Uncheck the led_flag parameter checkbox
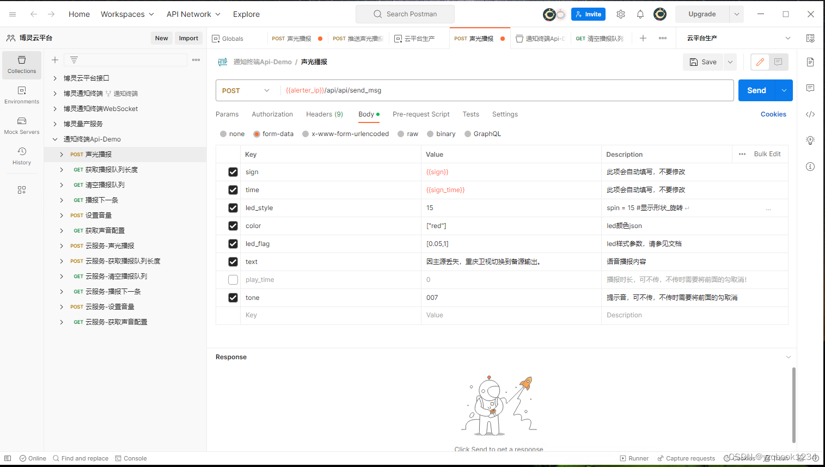The image size is (825, 467). pos(233,244)
